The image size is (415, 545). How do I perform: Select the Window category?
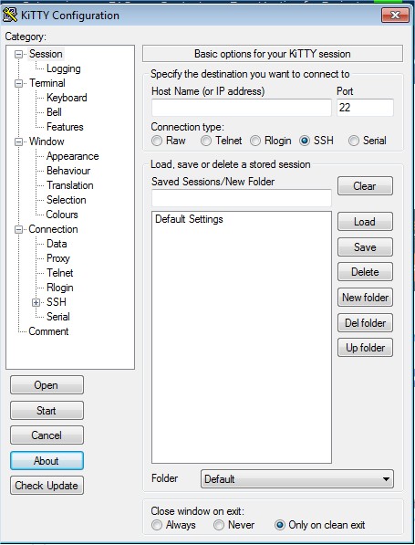pos(47,141)
